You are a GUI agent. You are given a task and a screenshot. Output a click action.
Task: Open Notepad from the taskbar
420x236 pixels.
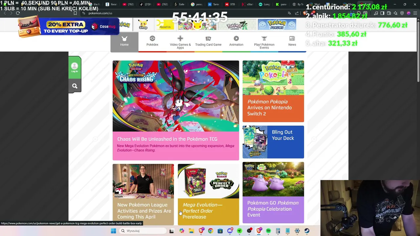point(288,231)
